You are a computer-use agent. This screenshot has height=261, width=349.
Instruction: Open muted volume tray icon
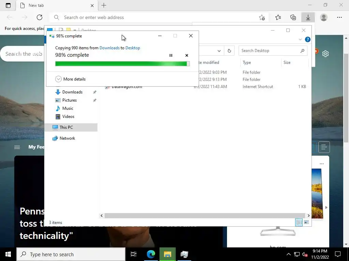(305, 254)
